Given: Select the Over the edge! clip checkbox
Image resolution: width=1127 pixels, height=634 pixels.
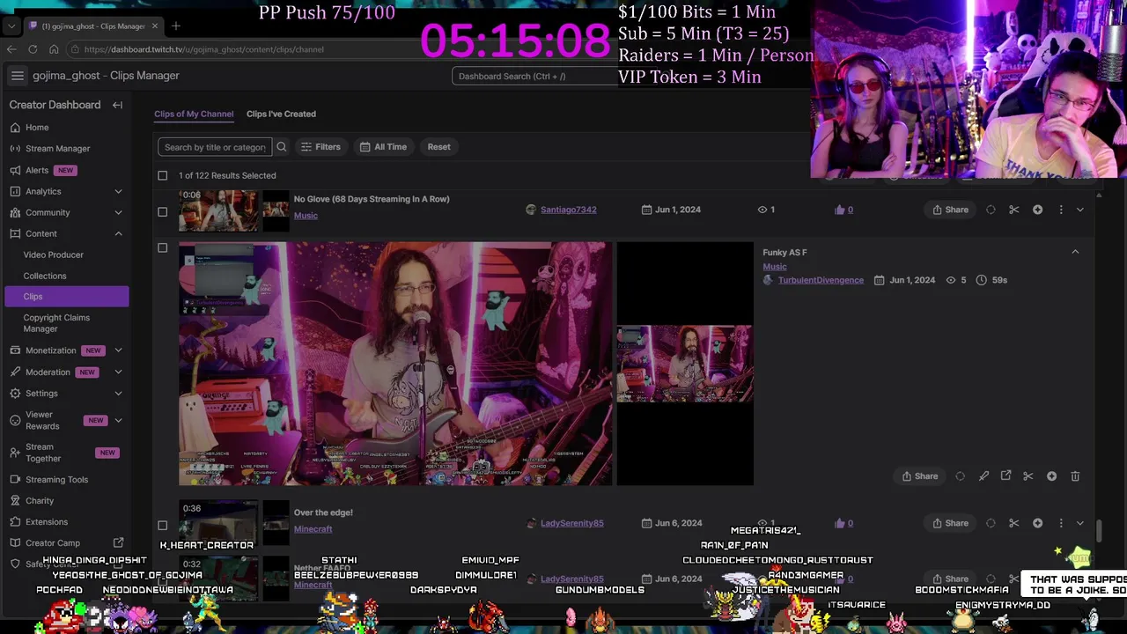Looking at the screenshot, I should tap(162, 526).
